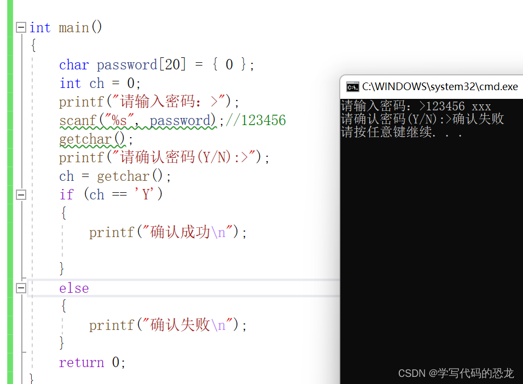Screen dimensions: 523x384
Task: Collapse the else block
Action: (21, 288)
